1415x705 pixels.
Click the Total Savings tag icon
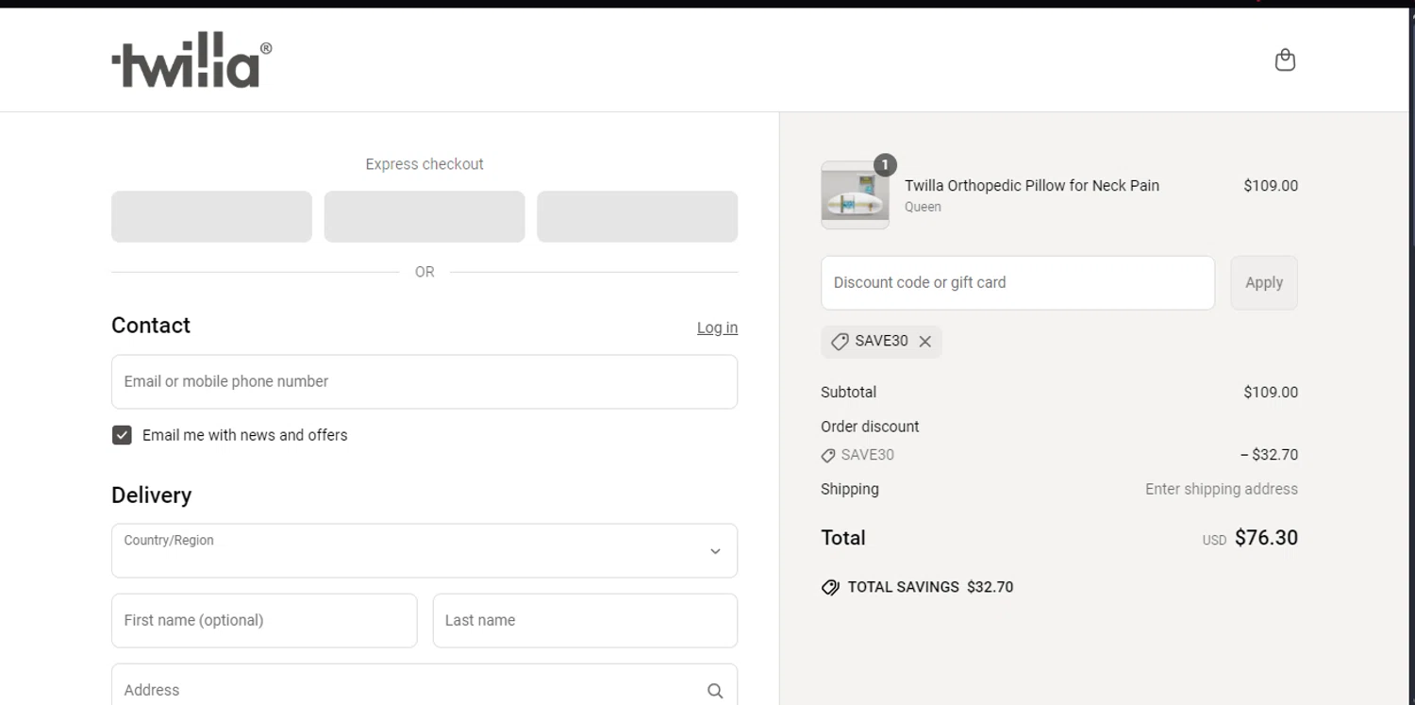click(x=830, y=587)
